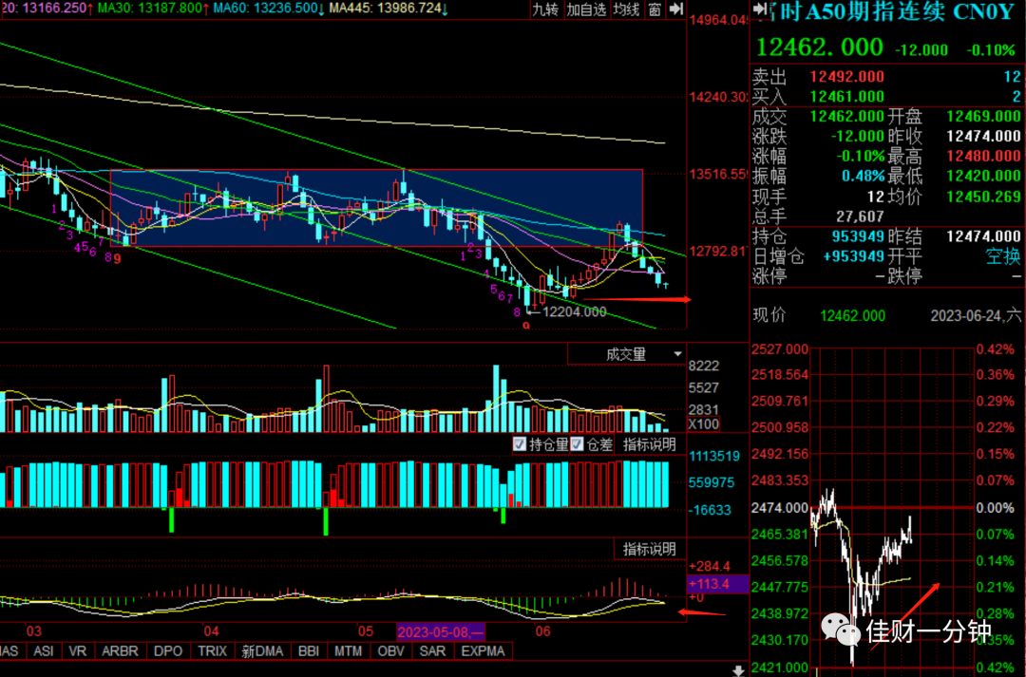This screenshot has width=1026, height=677.
Task: Choose the OBV indicator tab
Action: pos(390,651)
